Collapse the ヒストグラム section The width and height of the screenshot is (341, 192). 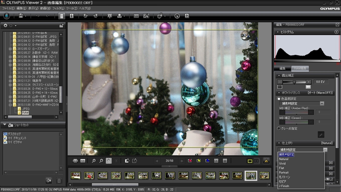click(278, 32)
